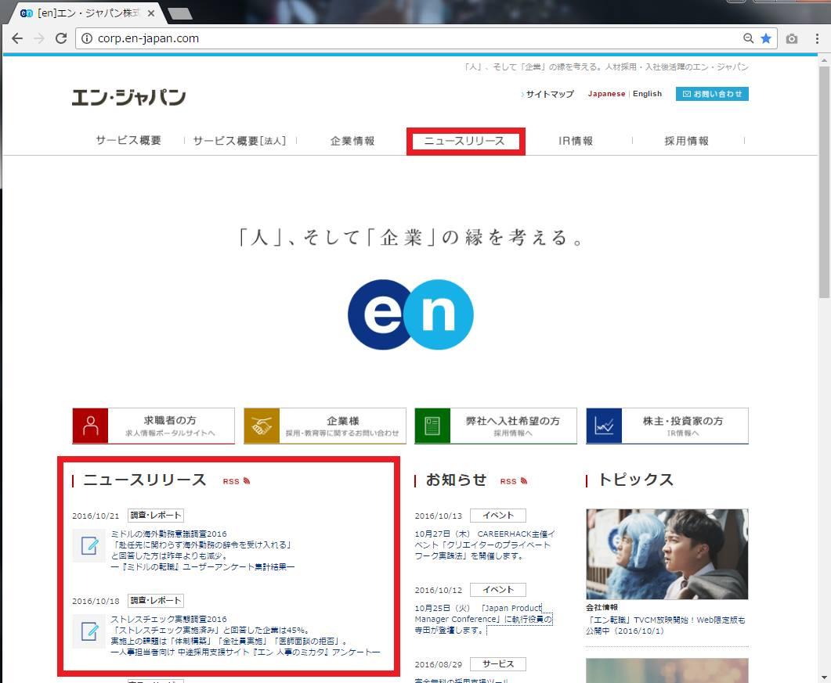Click the document icon for 2016/10/21 news item
831x683 pixels.
pyautogui.click(x=89, y=545)
